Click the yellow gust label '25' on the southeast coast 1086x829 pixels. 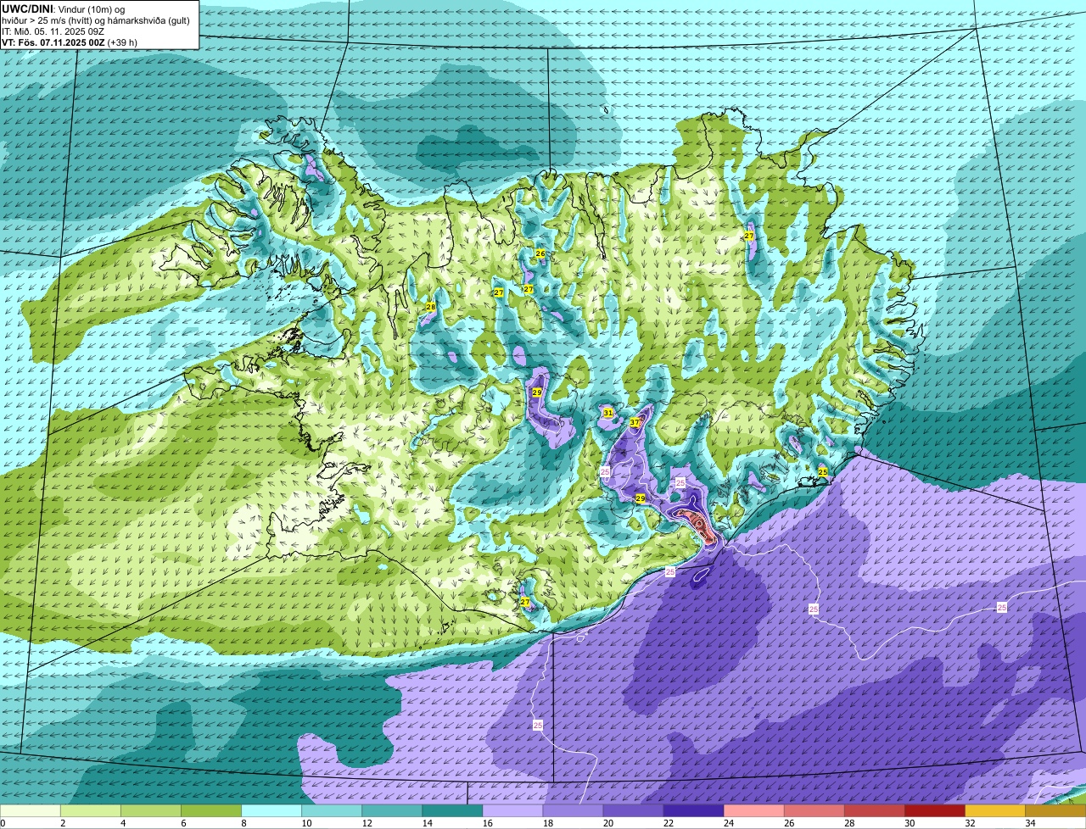(822, 471)
